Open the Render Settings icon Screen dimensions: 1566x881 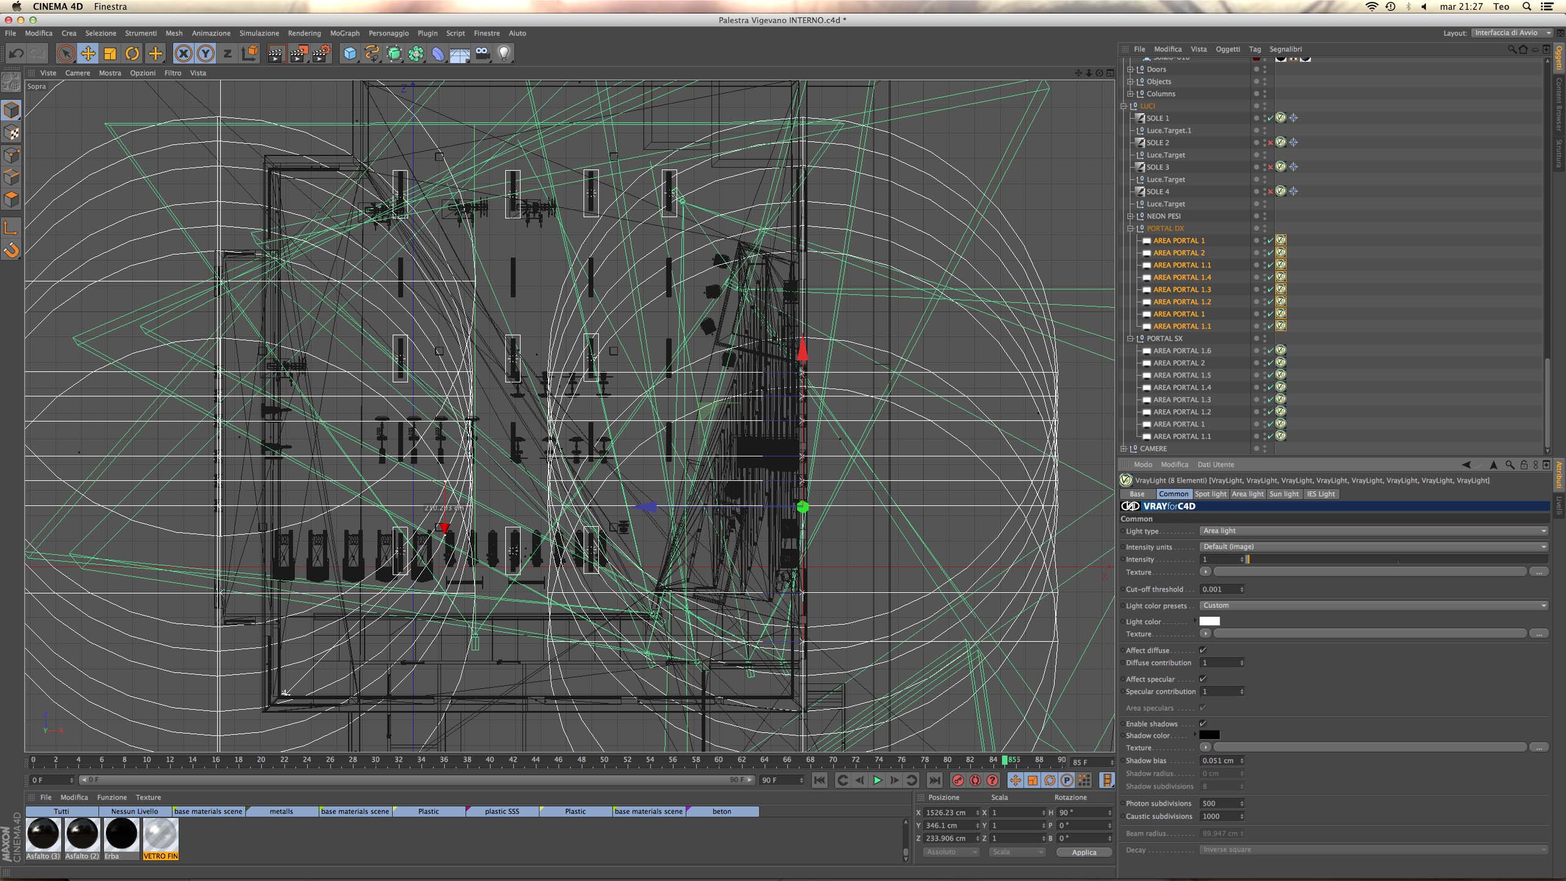click(321, 54)
